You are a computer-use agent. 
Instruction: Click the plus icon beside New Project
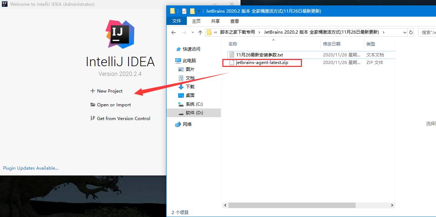click(x=93, y=91)
